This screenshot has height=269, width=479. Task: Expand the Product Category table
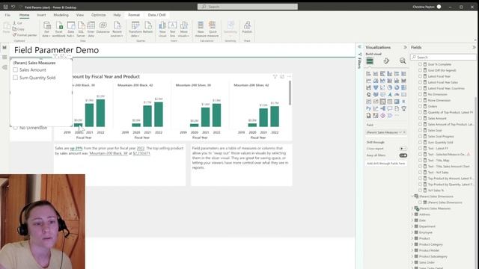pos(412,244)
